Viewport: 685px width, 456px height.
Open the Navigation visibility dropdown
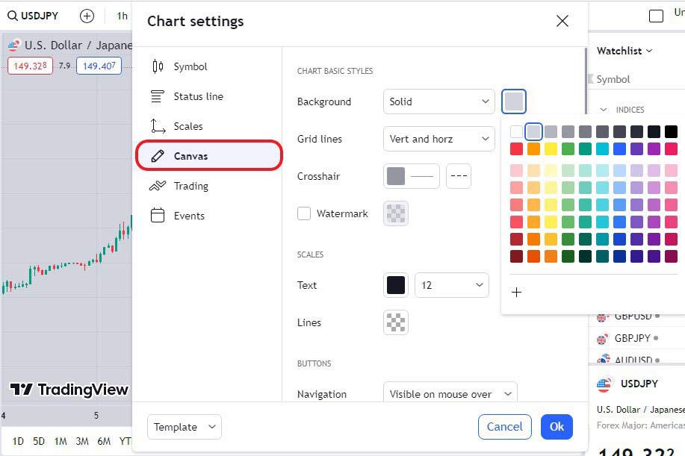coord(449,394)
